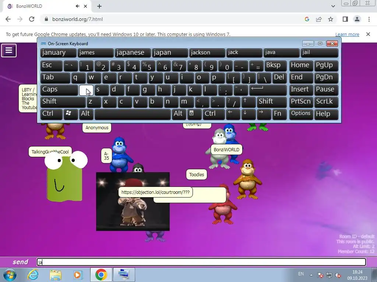Click the Google icon in address bar

[x=307, y=19]
